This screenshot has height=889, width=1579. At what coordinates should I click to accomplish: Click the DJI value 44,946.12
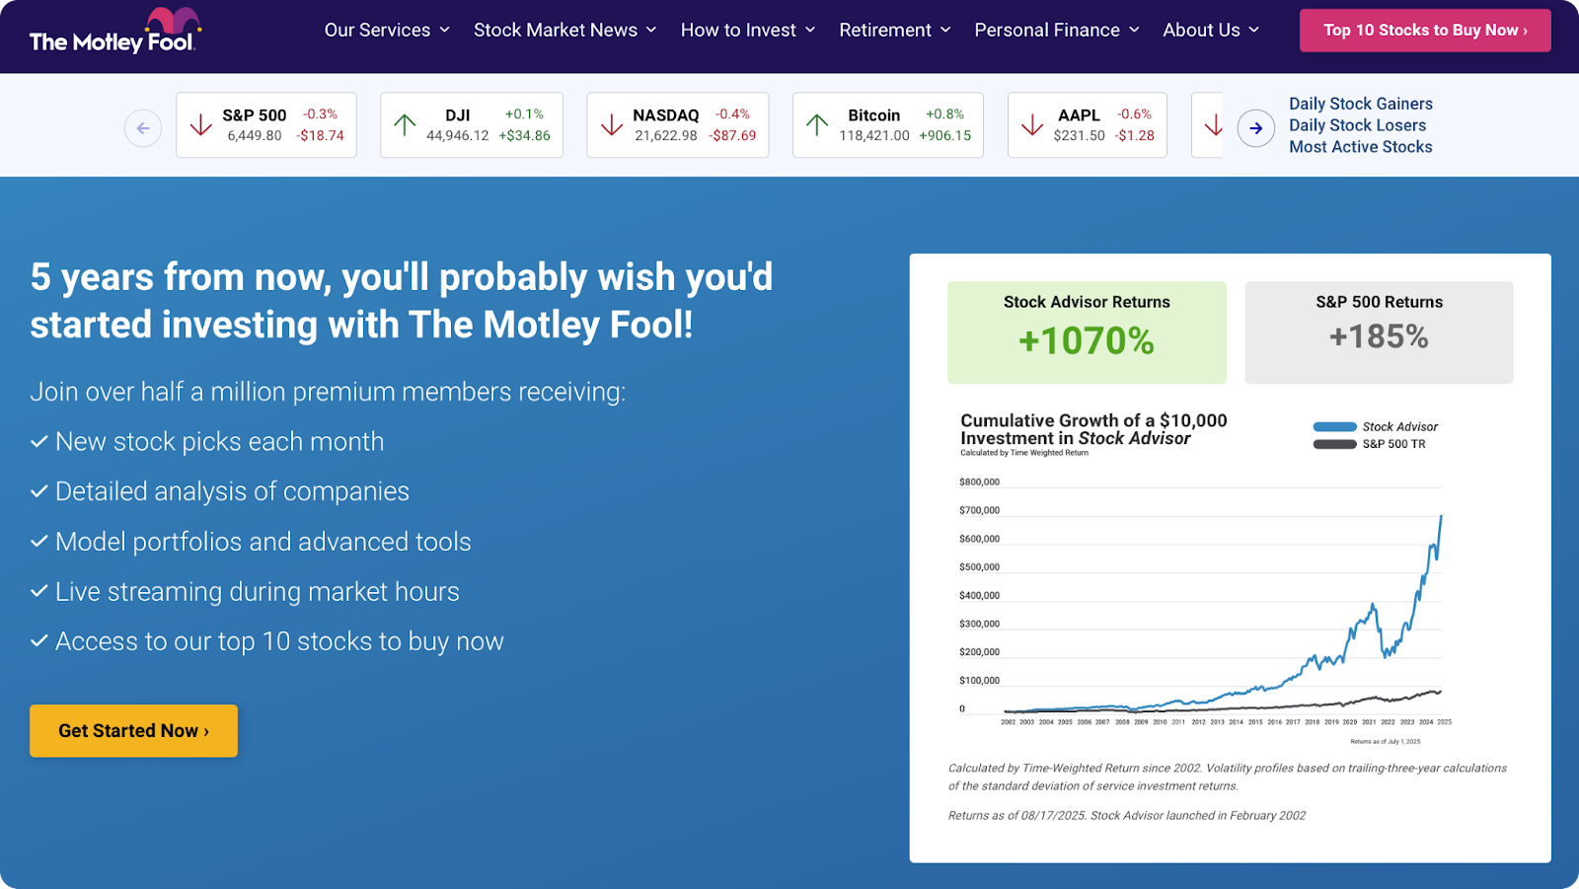click(458, 136)
